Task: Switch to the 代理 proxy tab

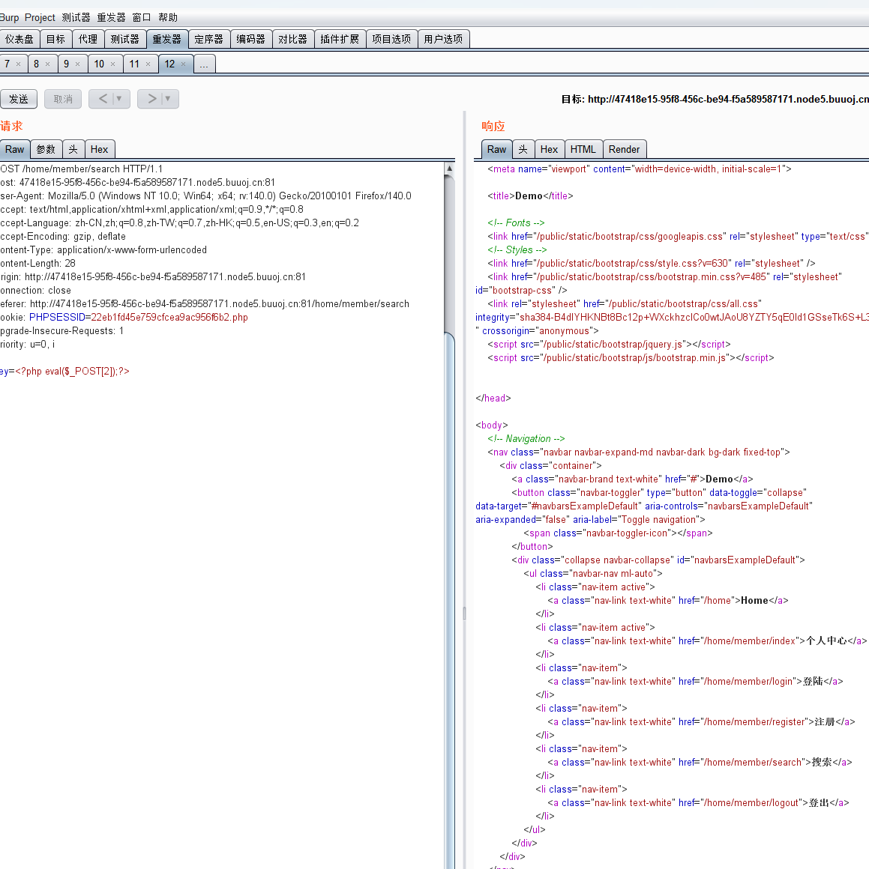Action: (x=88, y=39)
